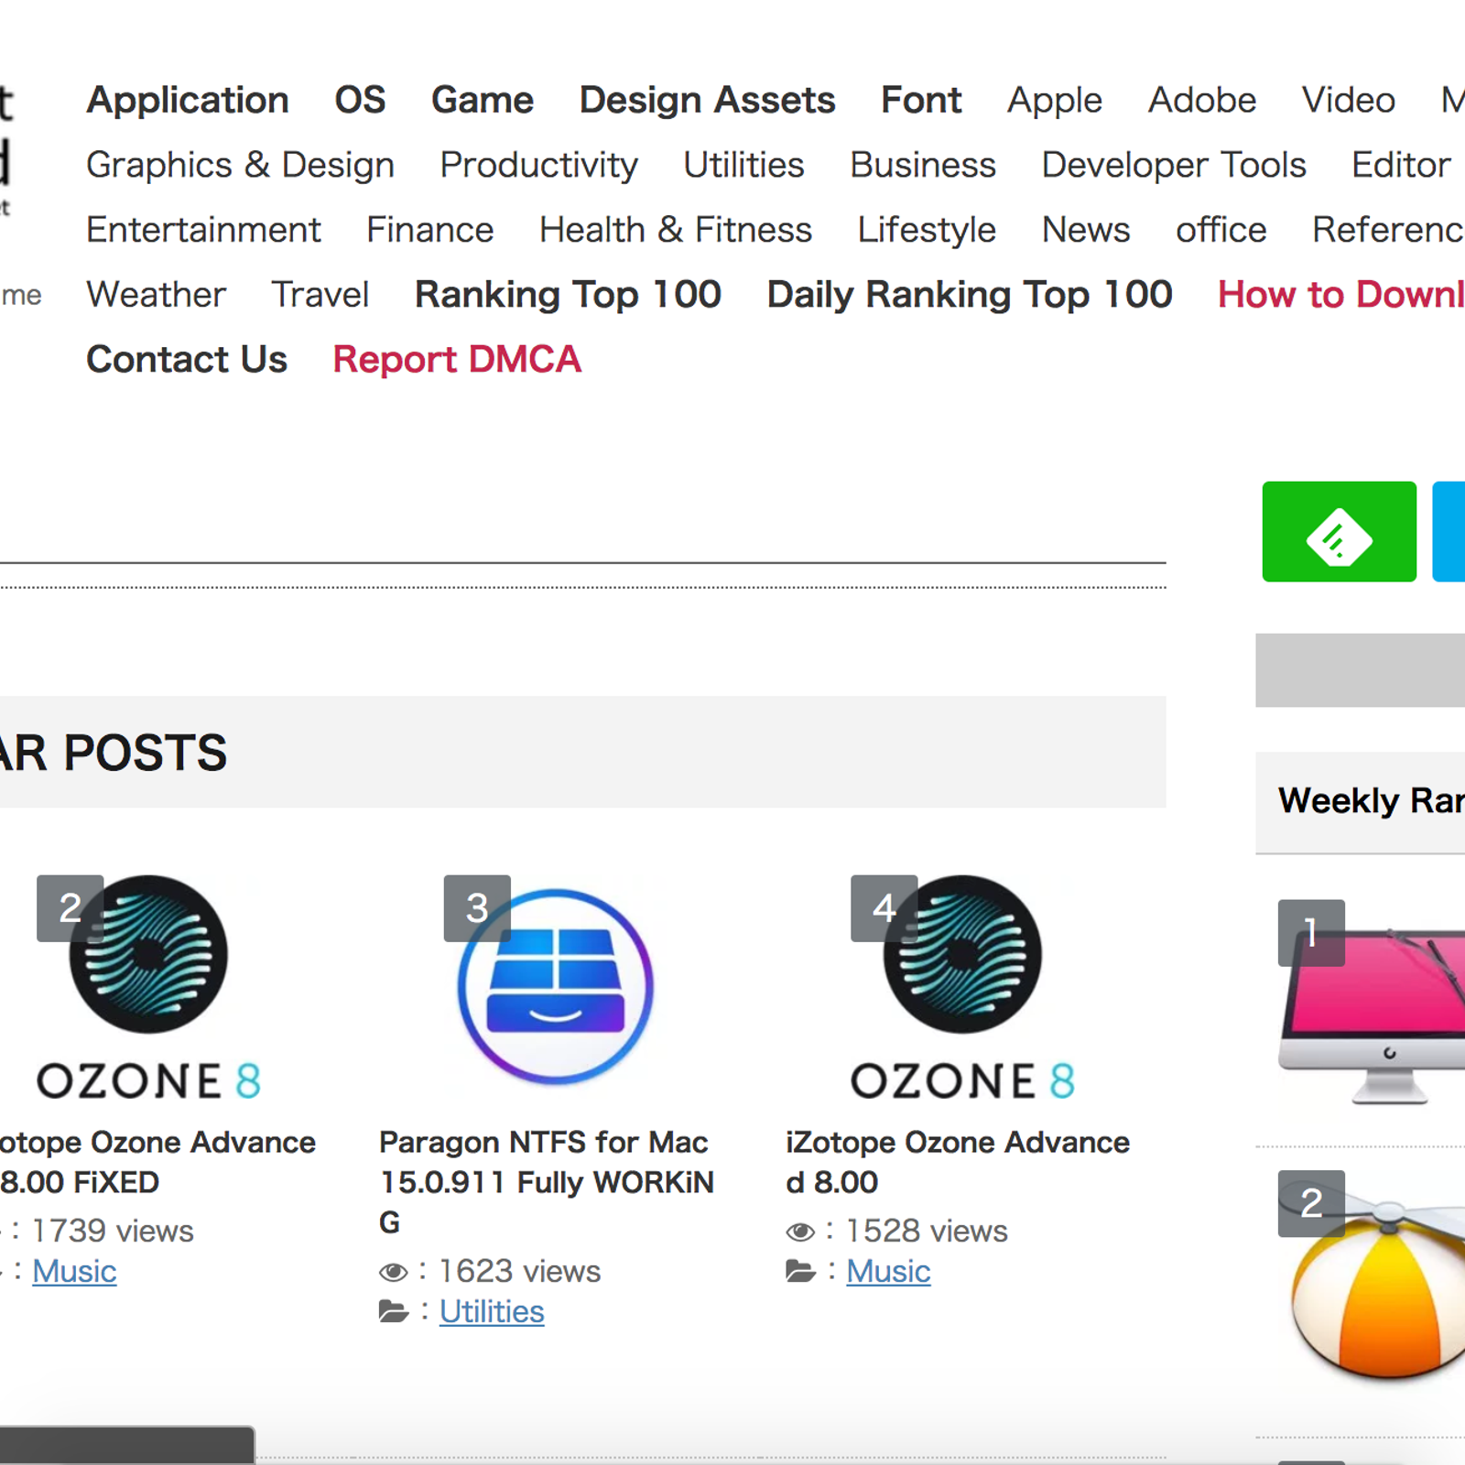Open Ranking Top 100 page
Image resolution: width=1465 pixels, height=1465 pixels.
coord(568,295)
